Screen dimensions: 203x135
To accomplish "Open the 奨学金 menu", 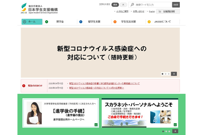I will (x=60, y=22).
